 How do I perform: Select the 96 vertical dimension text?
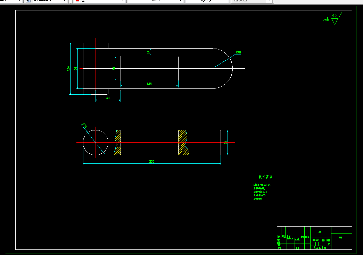pyautogui.click(x=75, y=68)
